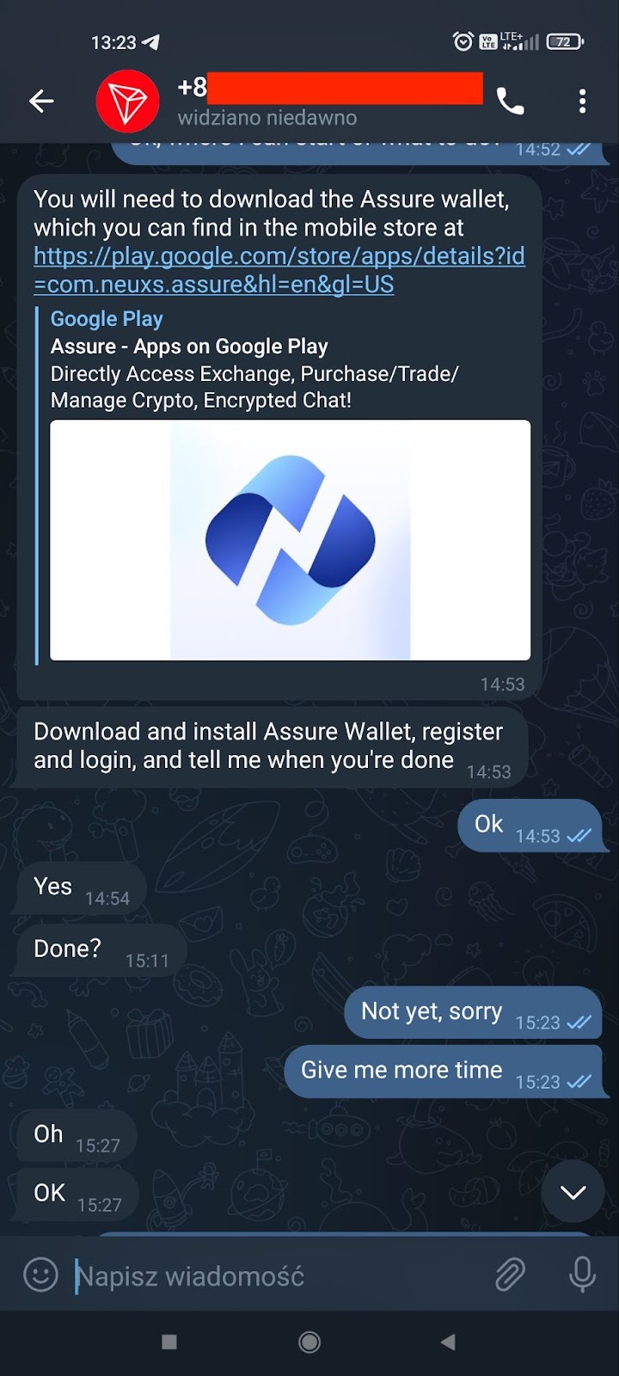Jump to latest messages with down chevron
619x1376 pixels.
tap(573, 1191)
